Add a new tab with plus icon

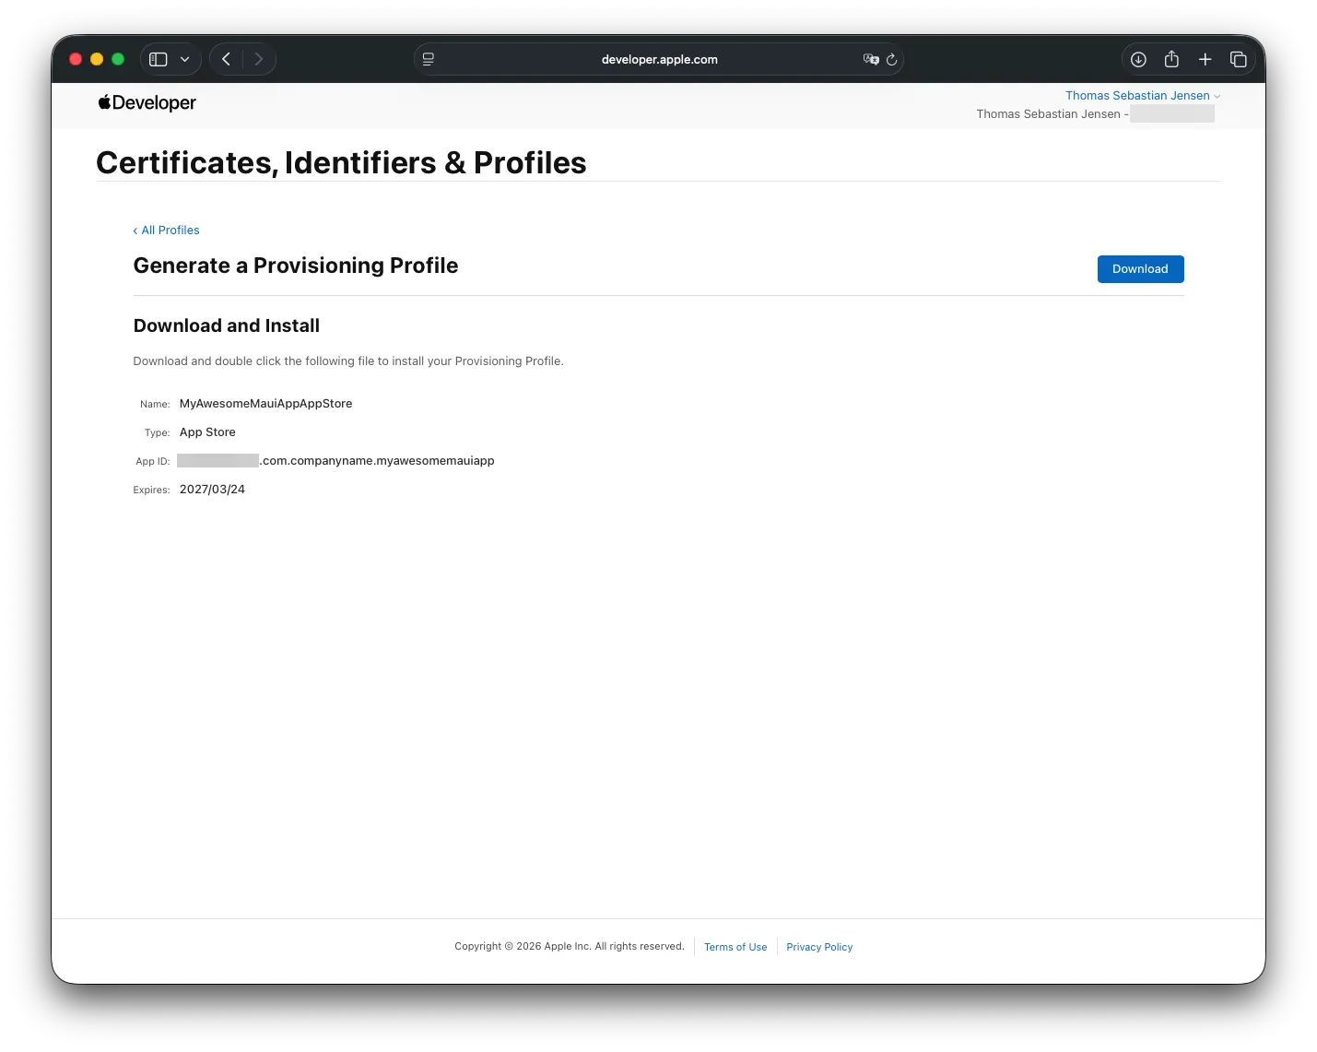click(1205, 59)
